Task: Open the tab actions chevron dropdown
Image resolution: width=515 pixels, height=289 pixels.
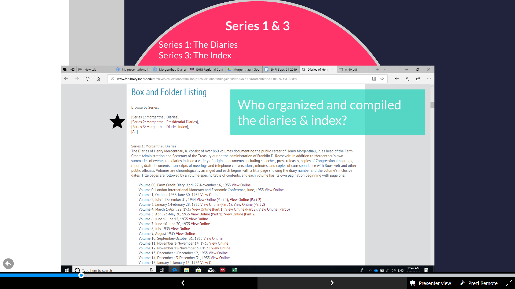Action: tap(385, 69)
